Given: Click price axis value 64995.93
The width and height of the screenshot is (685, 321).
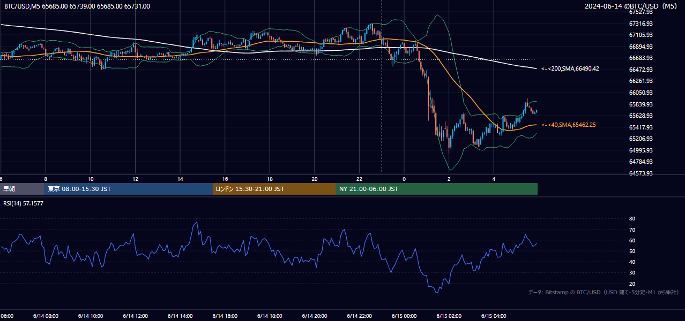Looking at the screenshot, I should (641, 150).
